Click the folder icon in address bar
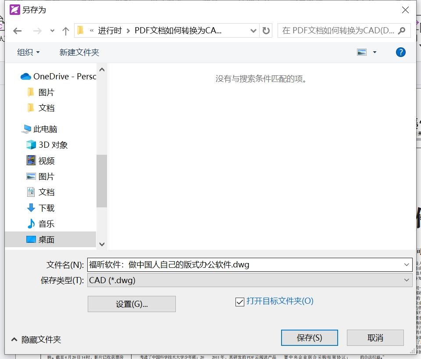 [80, 31]
